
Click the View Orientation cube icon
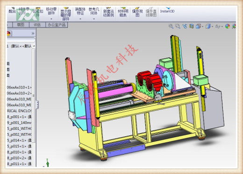point(198,26)
